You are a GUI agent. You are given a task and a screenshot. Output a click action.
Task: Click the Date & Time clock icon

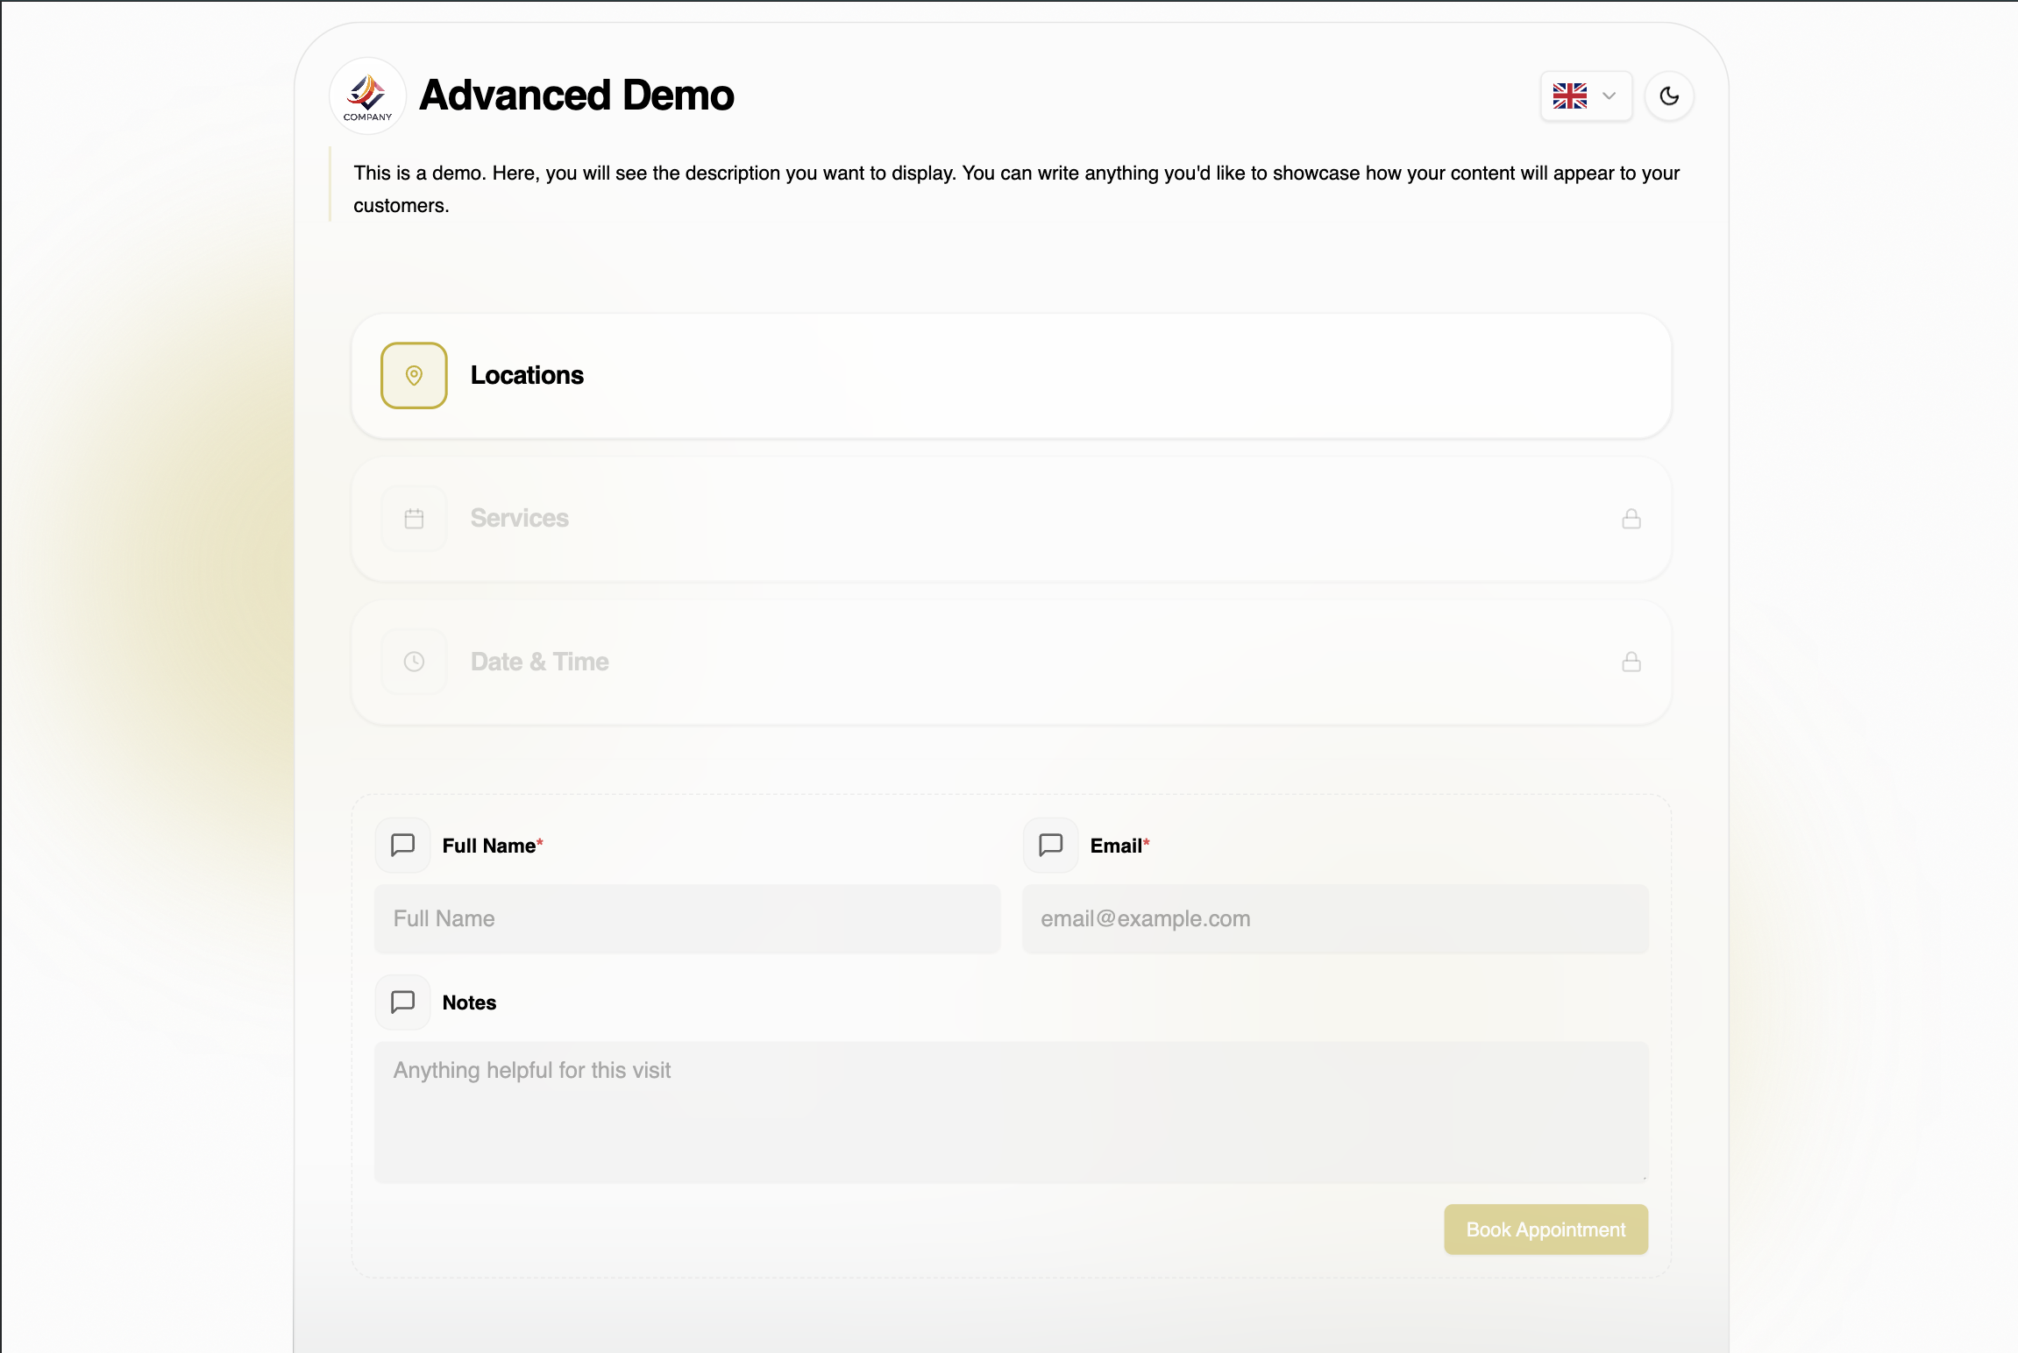tap(414, 662)
